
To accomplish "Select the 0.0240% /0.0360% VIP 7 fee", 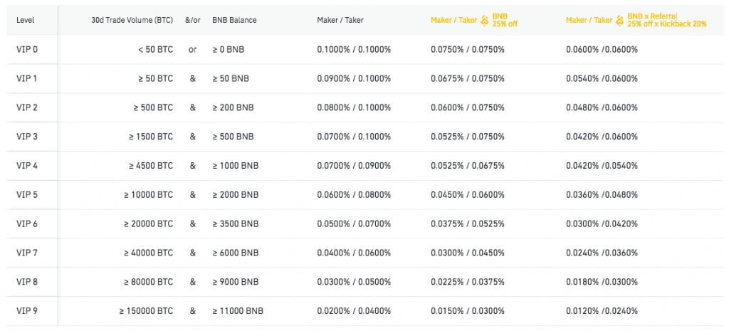I will (x=602, y=253).
